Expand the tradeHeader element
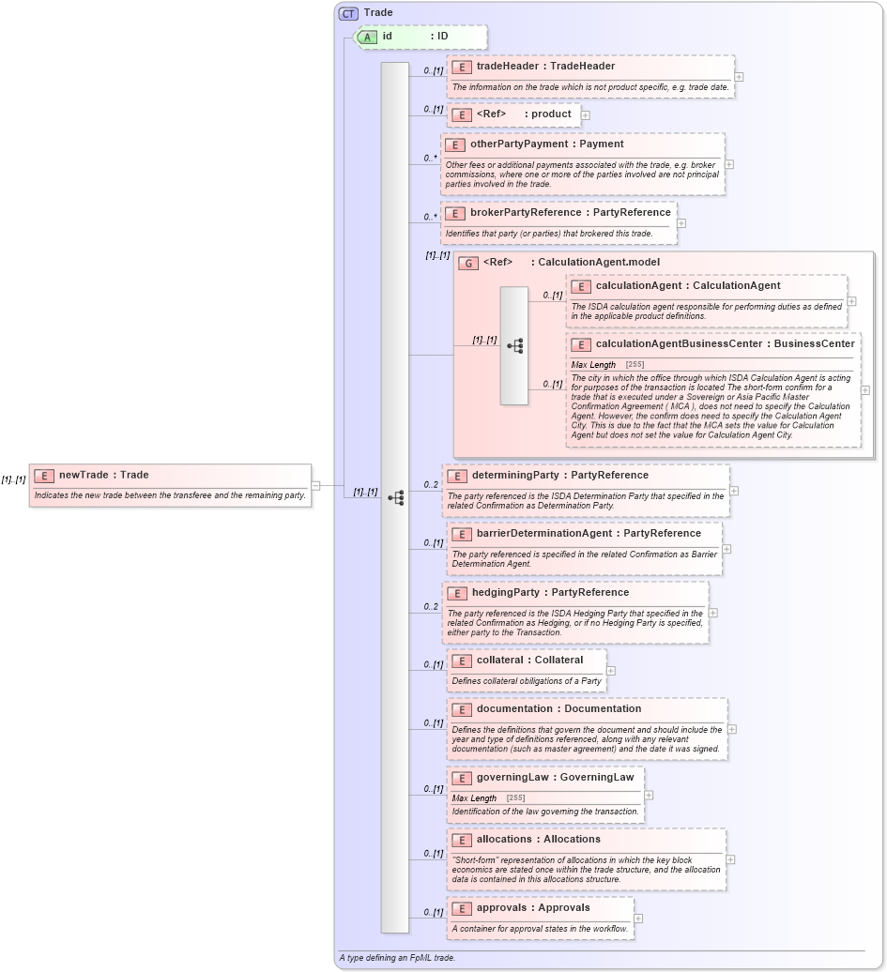887x972 pixels. [739, 77]
